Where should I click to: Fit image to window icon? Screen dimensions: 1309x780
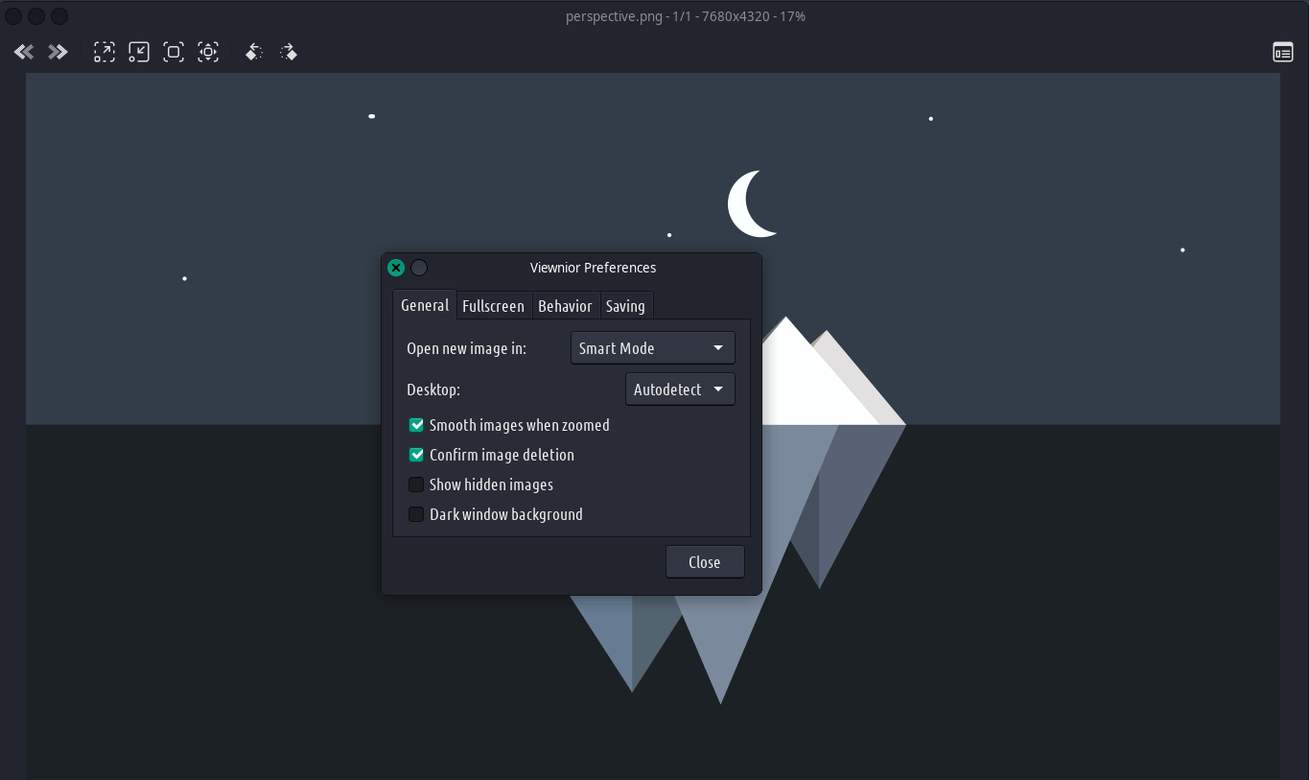coord(208,52)
